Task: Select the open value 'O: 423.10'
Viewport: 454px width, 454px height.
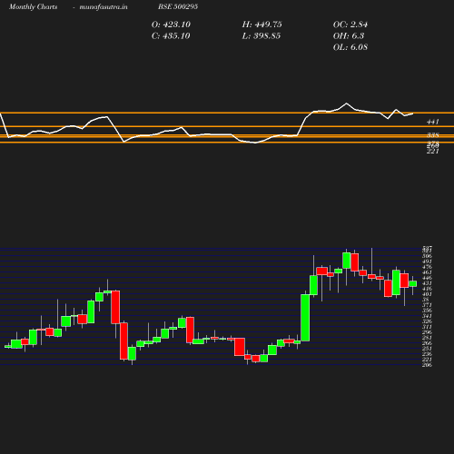Action: tap(171, 25)
